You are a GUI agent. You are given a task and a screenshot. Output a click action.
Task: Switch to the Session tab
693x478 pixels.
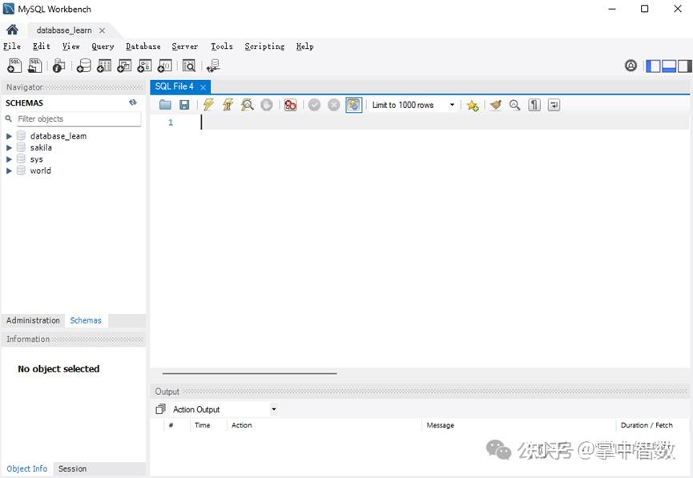(x=72, y=468)
